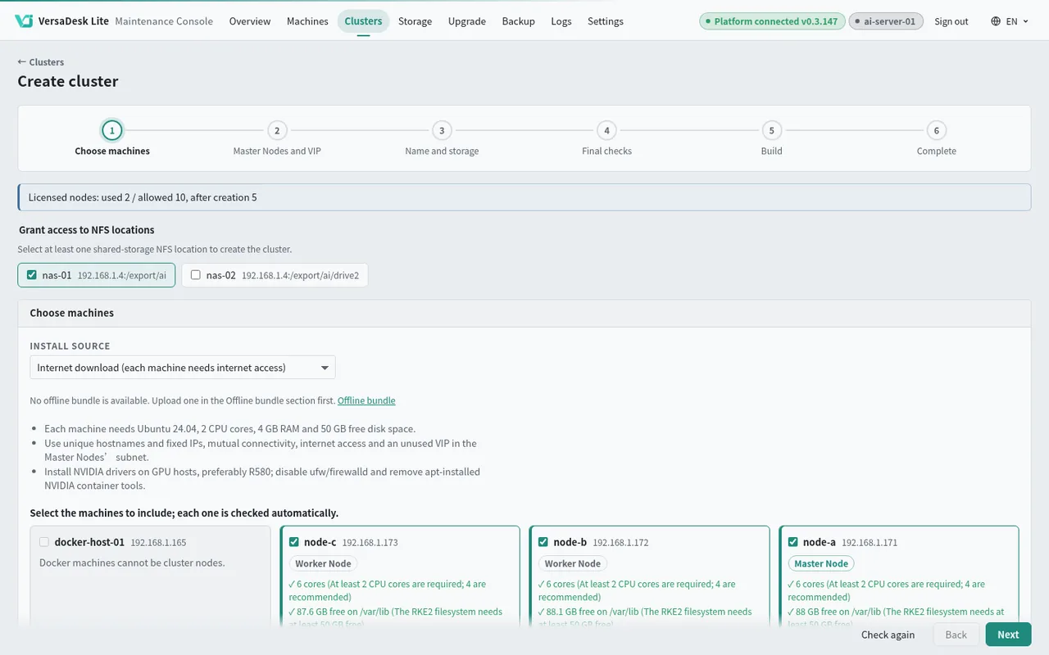
Task: Click the Master Node badge on node-a
Action: point(821,563)
